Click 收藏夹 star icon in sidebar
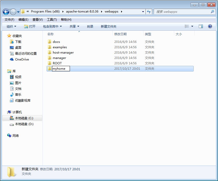Image resolution: width=218 pixels, height=181 pixels. 9,36
